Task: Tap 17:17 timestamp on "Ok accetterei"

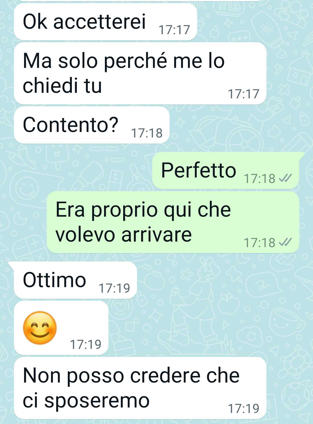Action: pyautogui.click(x=174, y=30)
